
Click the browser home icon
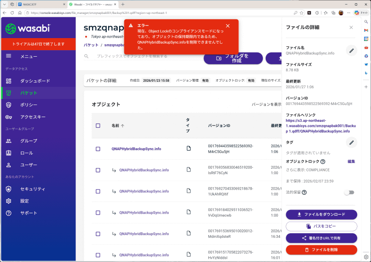[19, 13]
